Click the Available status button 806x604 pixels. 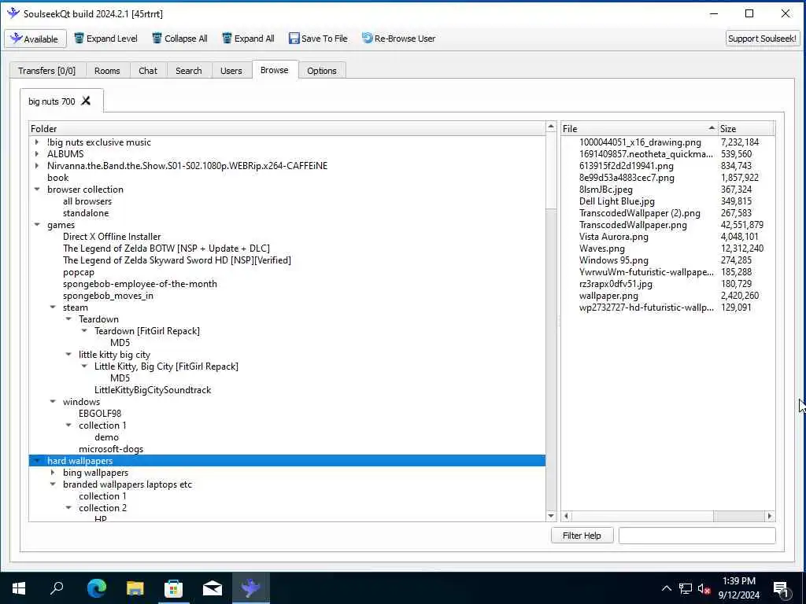click(35, 39)
